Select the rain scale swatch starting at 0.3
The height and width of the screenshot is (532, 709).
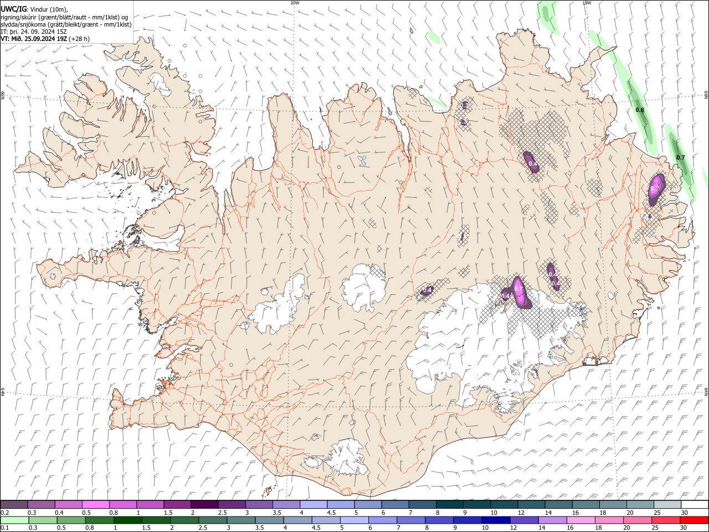[43, 520]
